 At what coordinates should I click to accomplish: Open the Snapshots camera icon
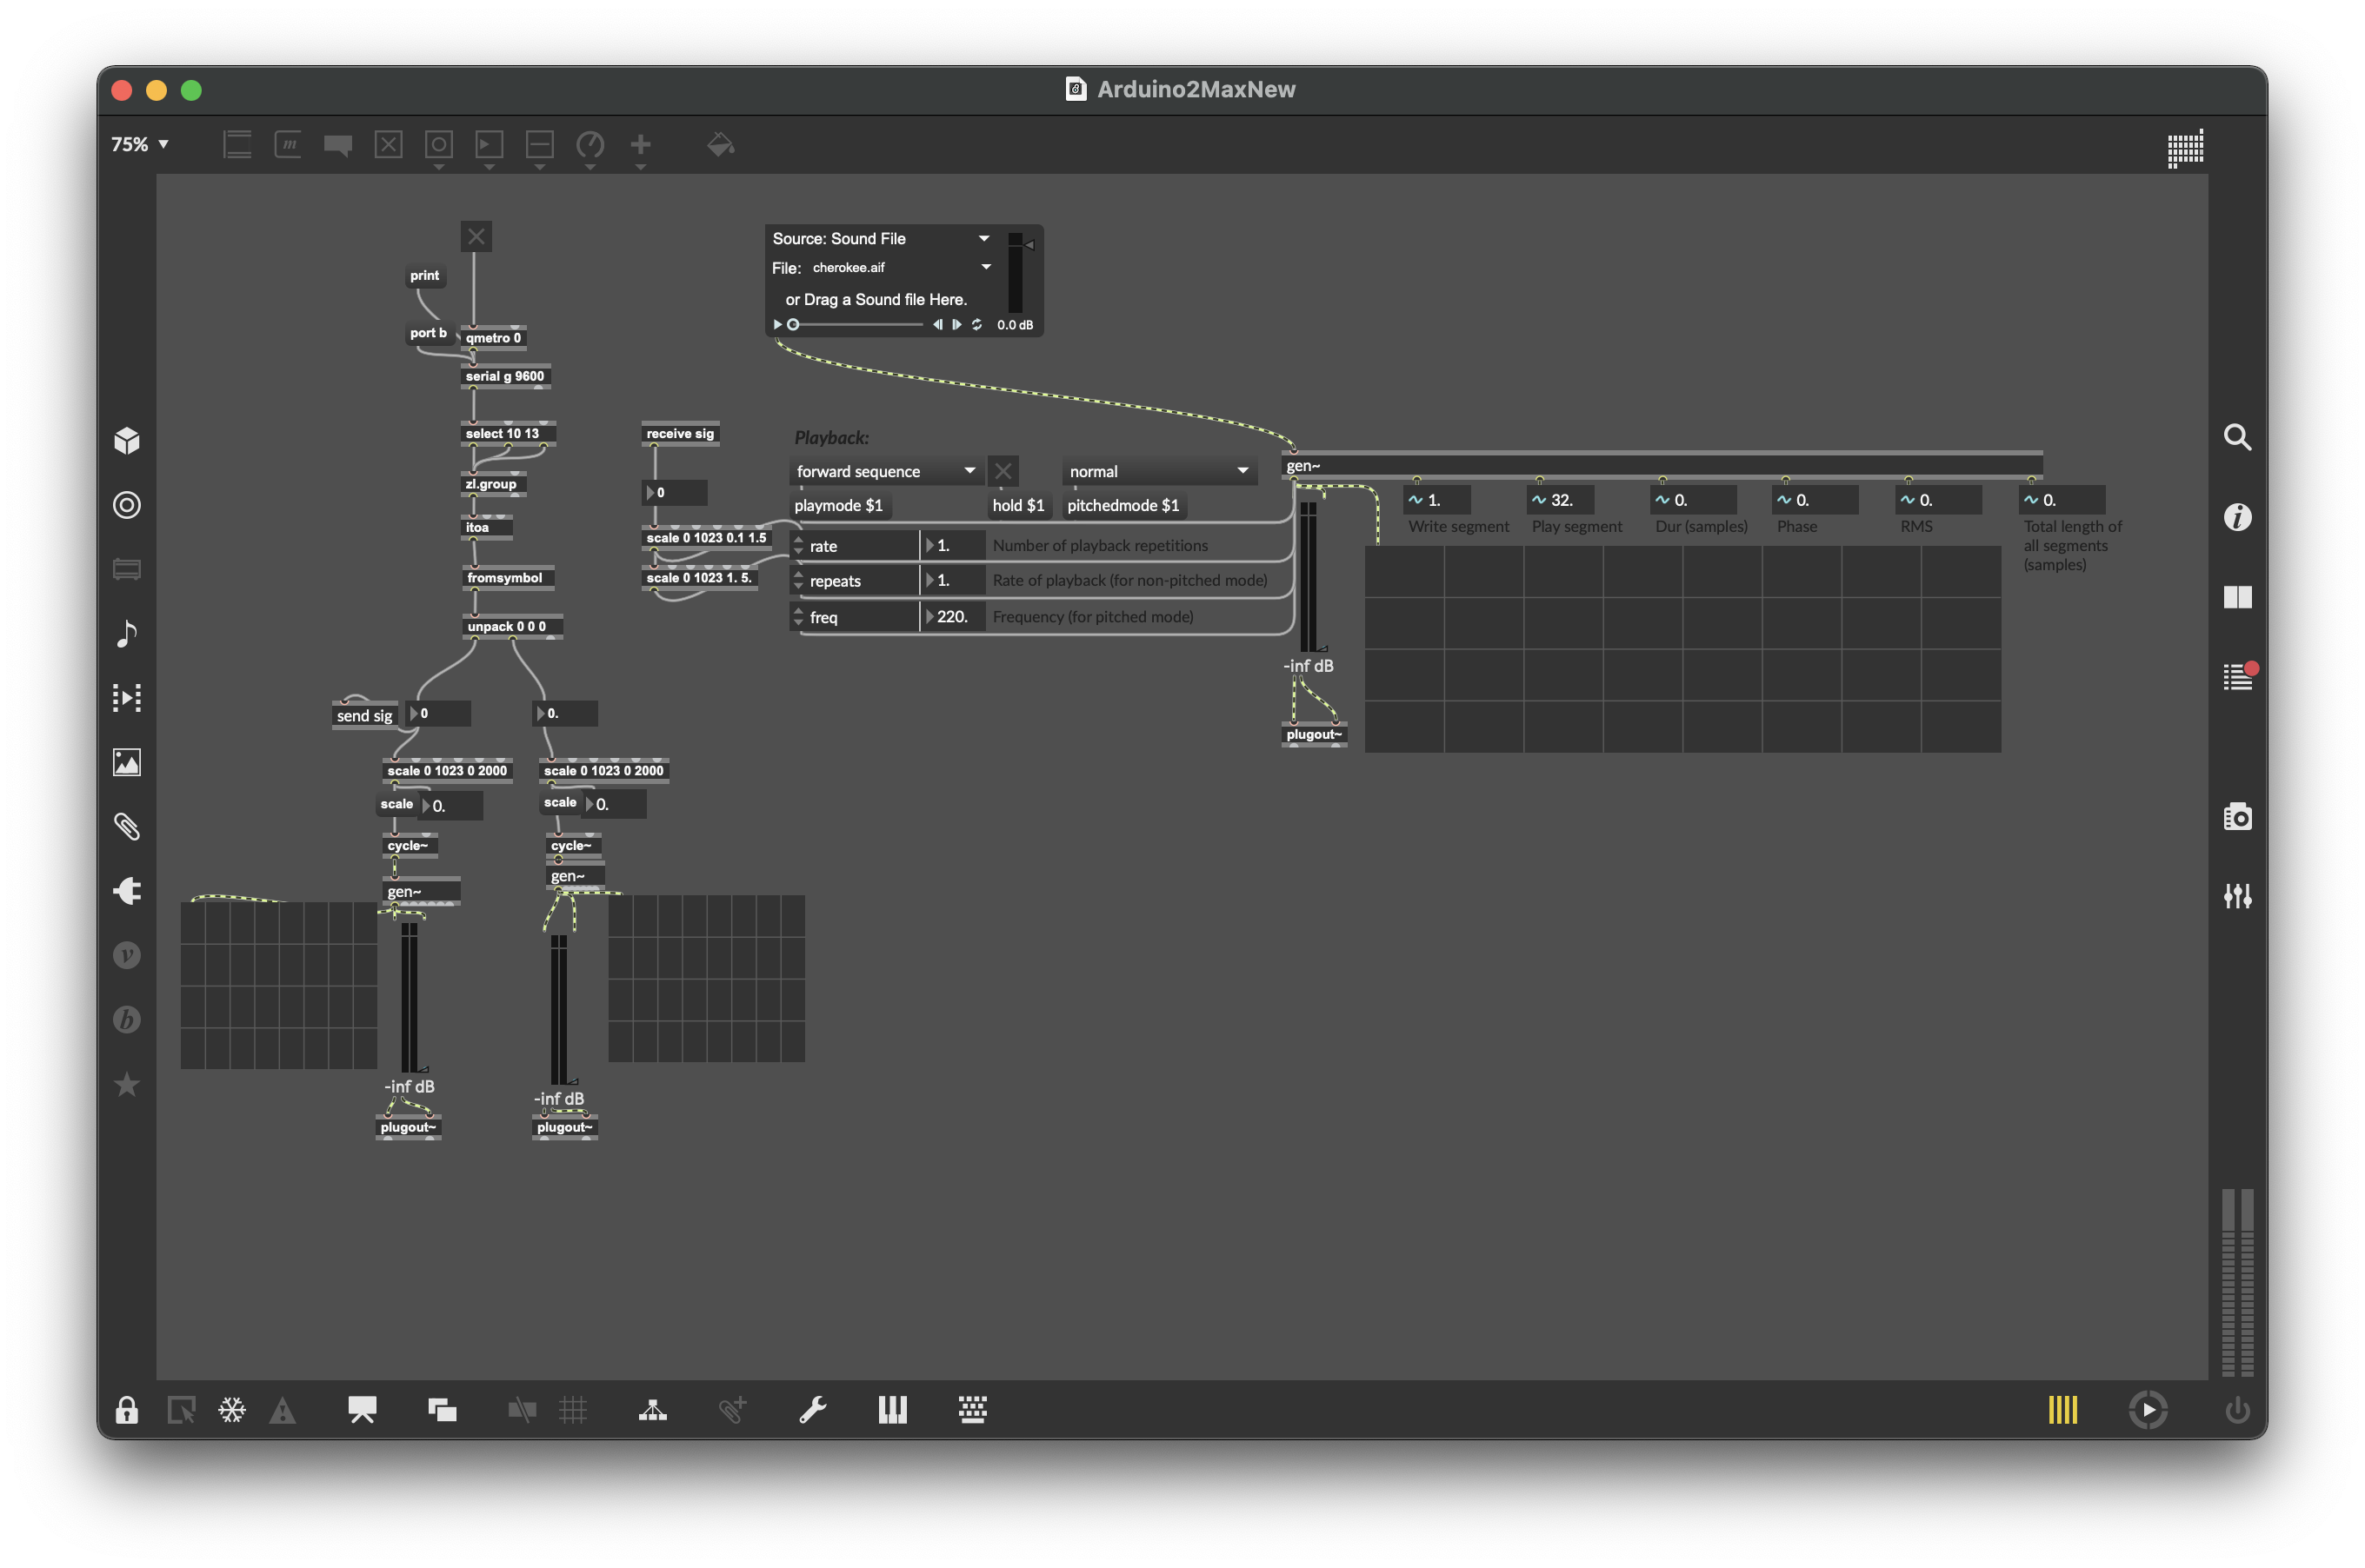click(x=2237, y=817)
